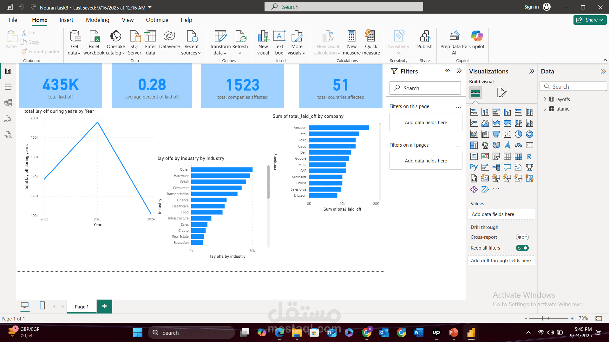Open the Modeling ribbon tab

[x=97, y=20]
